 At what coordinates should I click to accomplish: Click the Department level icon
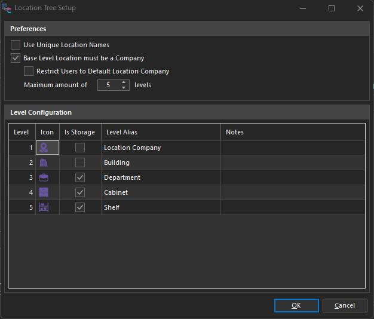(44, 177)
